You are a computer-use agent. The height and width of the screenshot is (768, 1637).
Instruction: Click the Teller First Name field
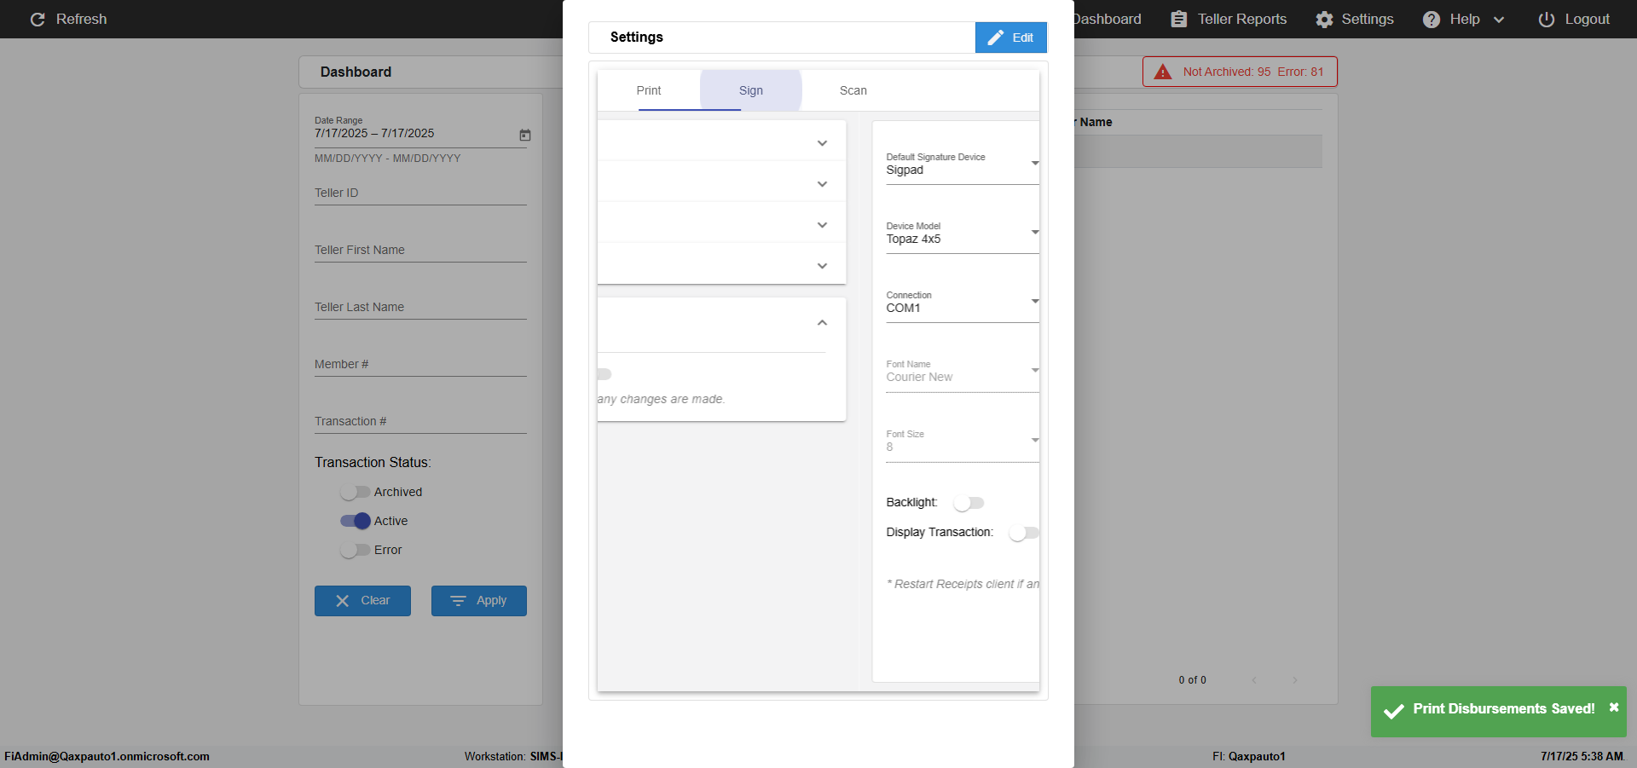[420, 250]
